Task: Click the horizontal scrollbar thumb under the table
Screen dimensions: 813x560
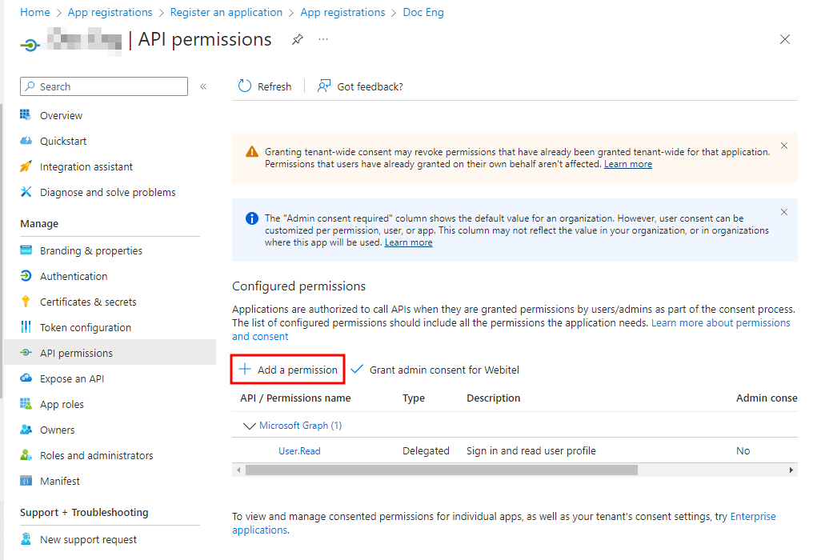Action: (441, 470)
